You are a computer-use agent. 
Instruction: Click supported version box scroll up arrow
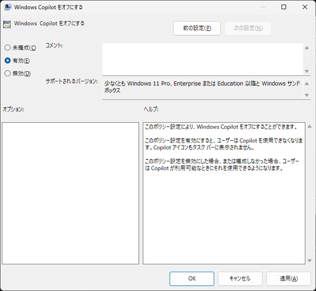click(307, 84)
